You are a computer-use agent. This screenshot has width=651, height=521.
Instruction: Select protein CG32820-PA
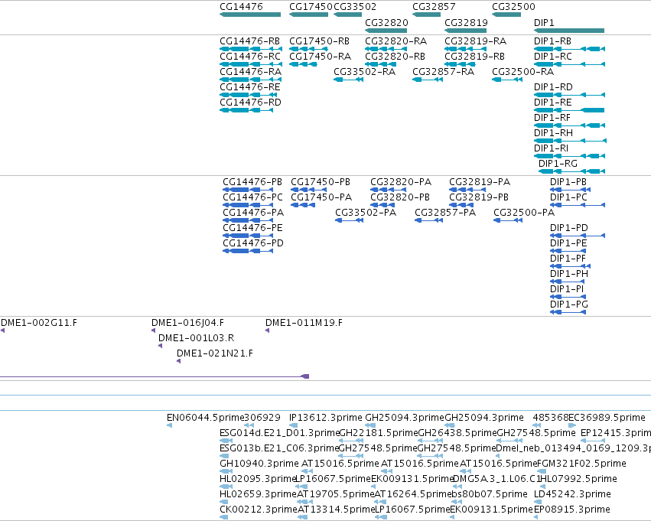[x=401, y=182]
